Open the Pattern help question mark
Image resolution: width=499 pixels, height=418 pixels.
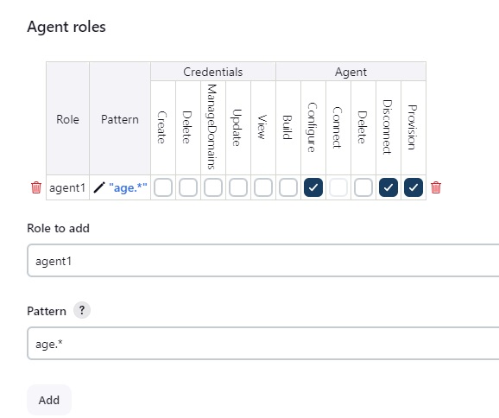click(x=82, y=310)
